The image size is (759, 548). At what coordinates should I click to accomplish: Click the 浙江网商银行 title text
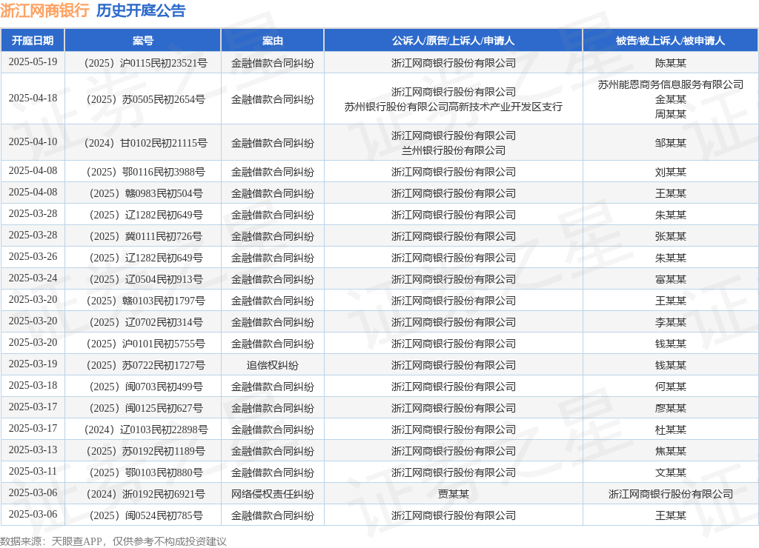[44, 10]
